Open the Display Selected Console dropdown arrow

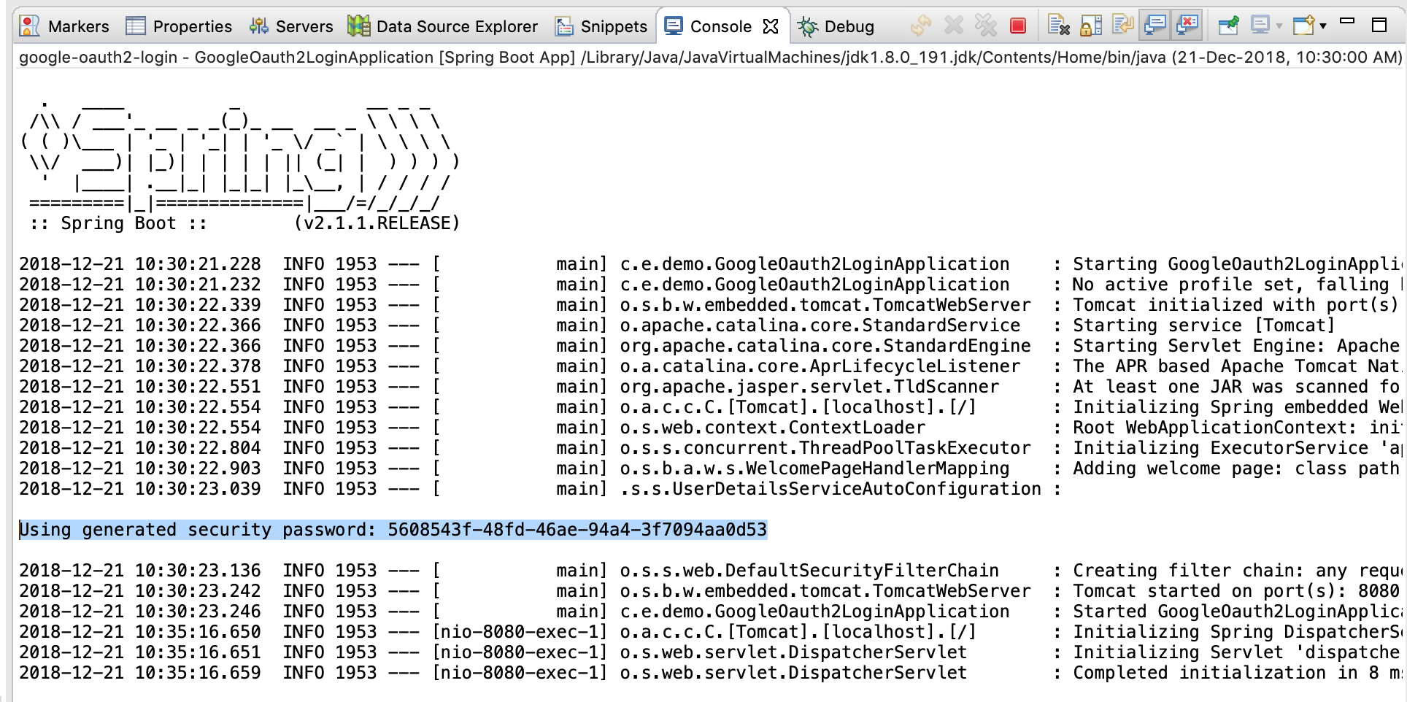coord(1279,27)
